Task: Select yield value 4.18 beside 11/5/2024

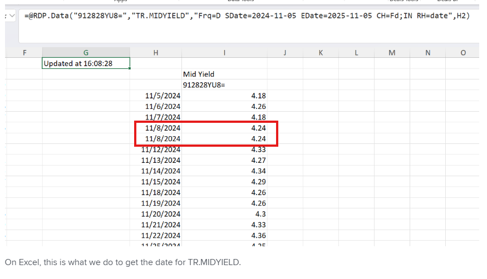Action: [224, 96]
